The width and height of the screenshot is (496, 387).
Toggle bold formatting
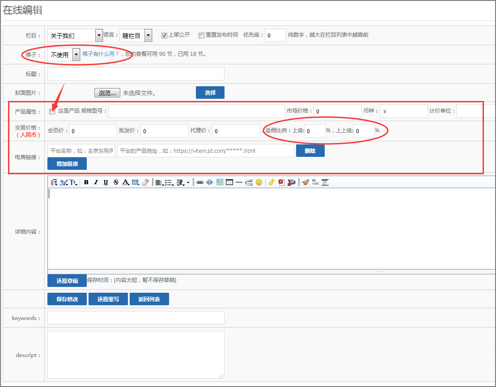(x=86, y=182)
